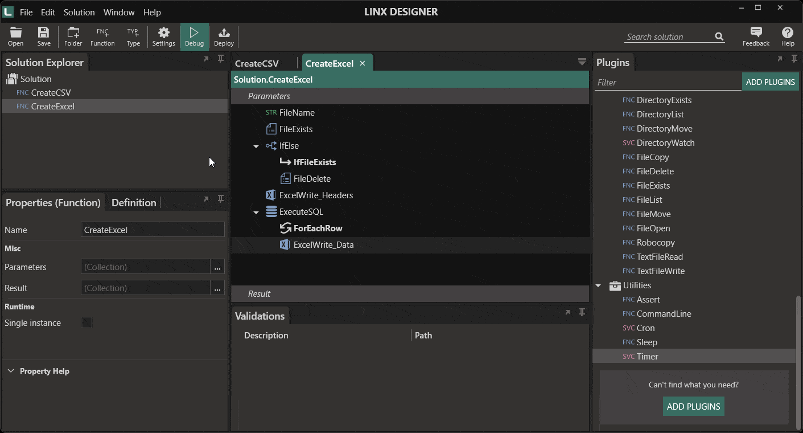Open Settings from the toolbar
Viewport: 803px width, 433px height.
tap(163, 36)
